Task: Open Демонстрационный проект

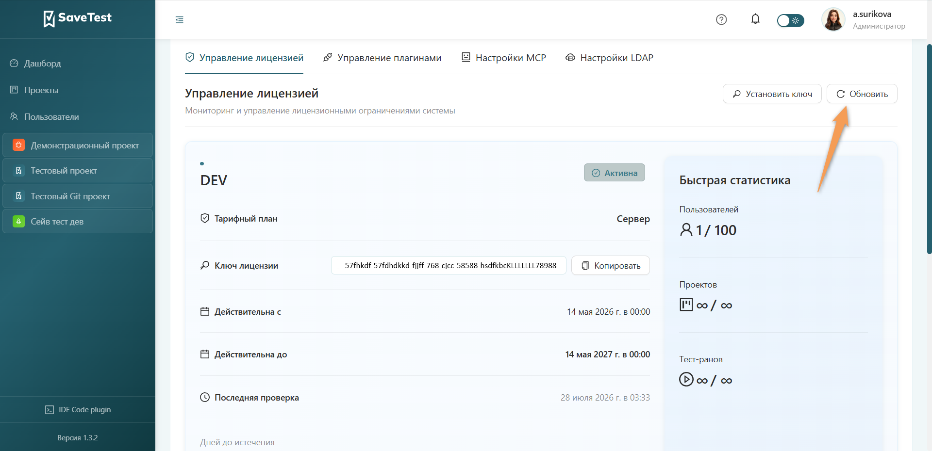Action: pos(78,145)
